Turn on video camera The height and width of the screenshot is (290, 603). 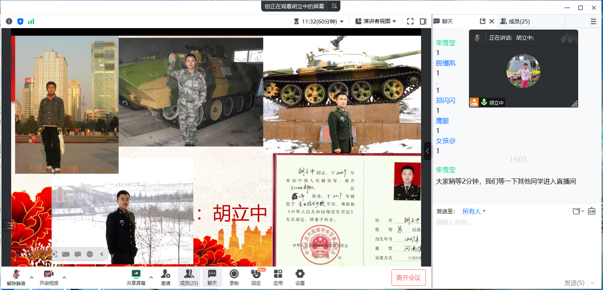point(49,277)
